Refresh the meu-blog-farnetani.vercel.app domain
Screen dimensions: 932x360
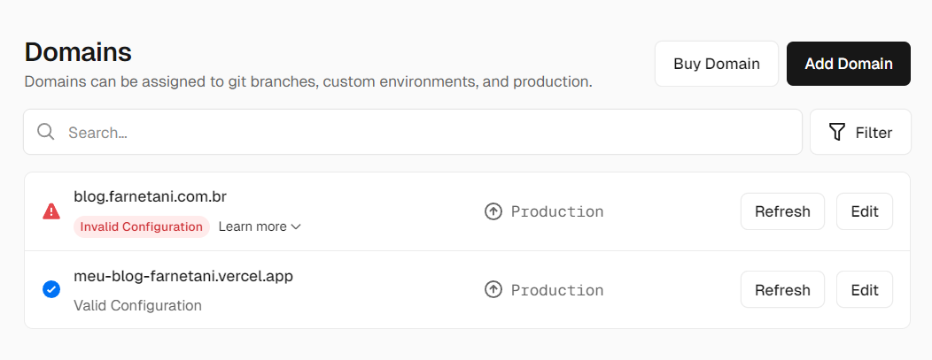point(782,289)
